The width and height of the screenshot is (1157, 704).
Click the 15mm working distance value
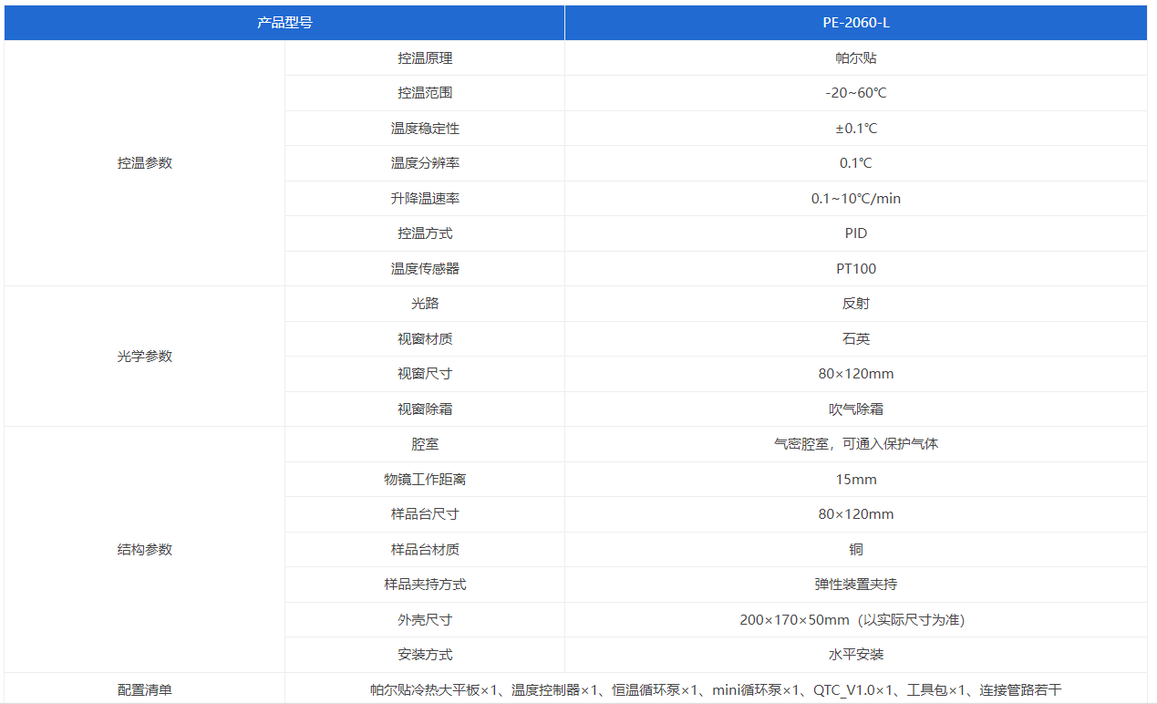coord(855,480)
